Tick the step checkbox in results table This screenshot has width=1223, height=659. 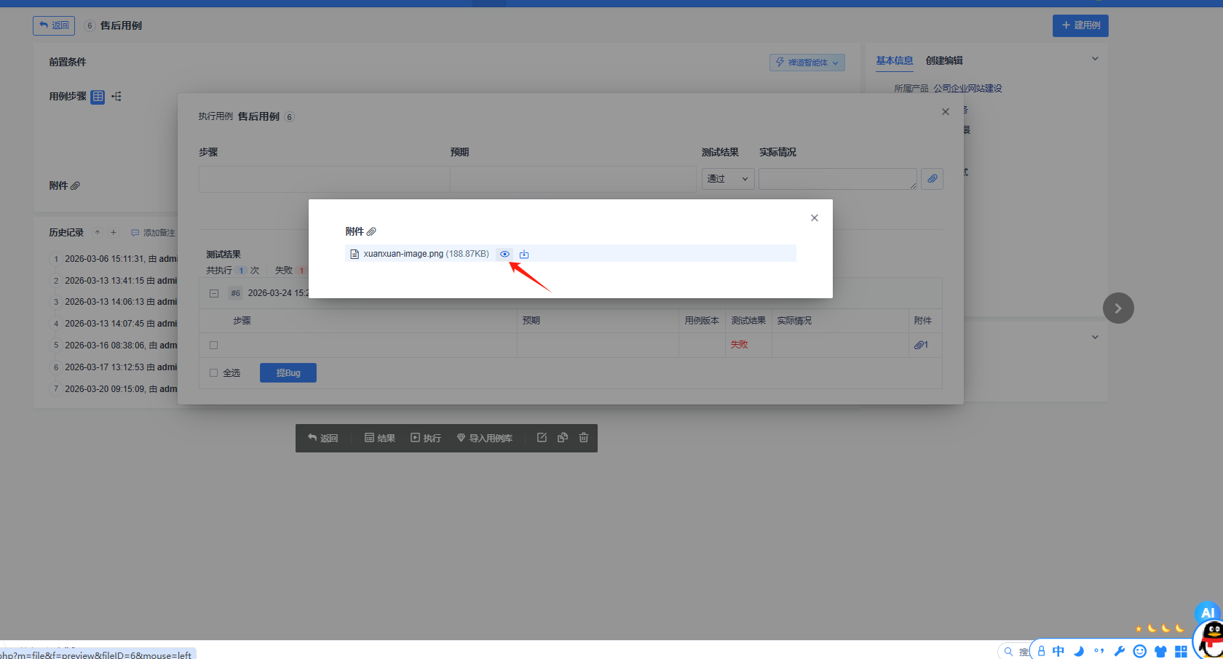(x=214, y=346)
